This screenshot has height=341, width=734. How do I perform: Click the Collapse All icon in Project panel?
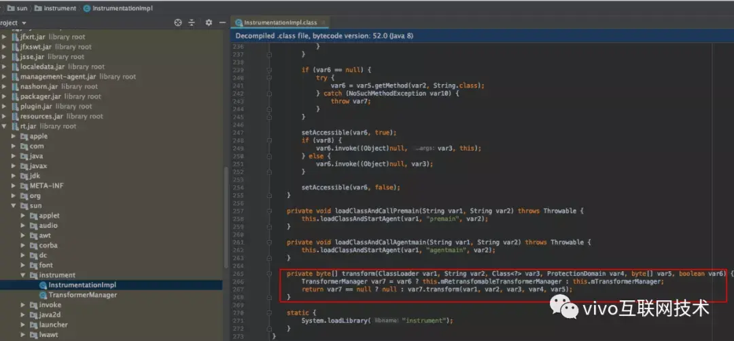[x=192, y=22]
